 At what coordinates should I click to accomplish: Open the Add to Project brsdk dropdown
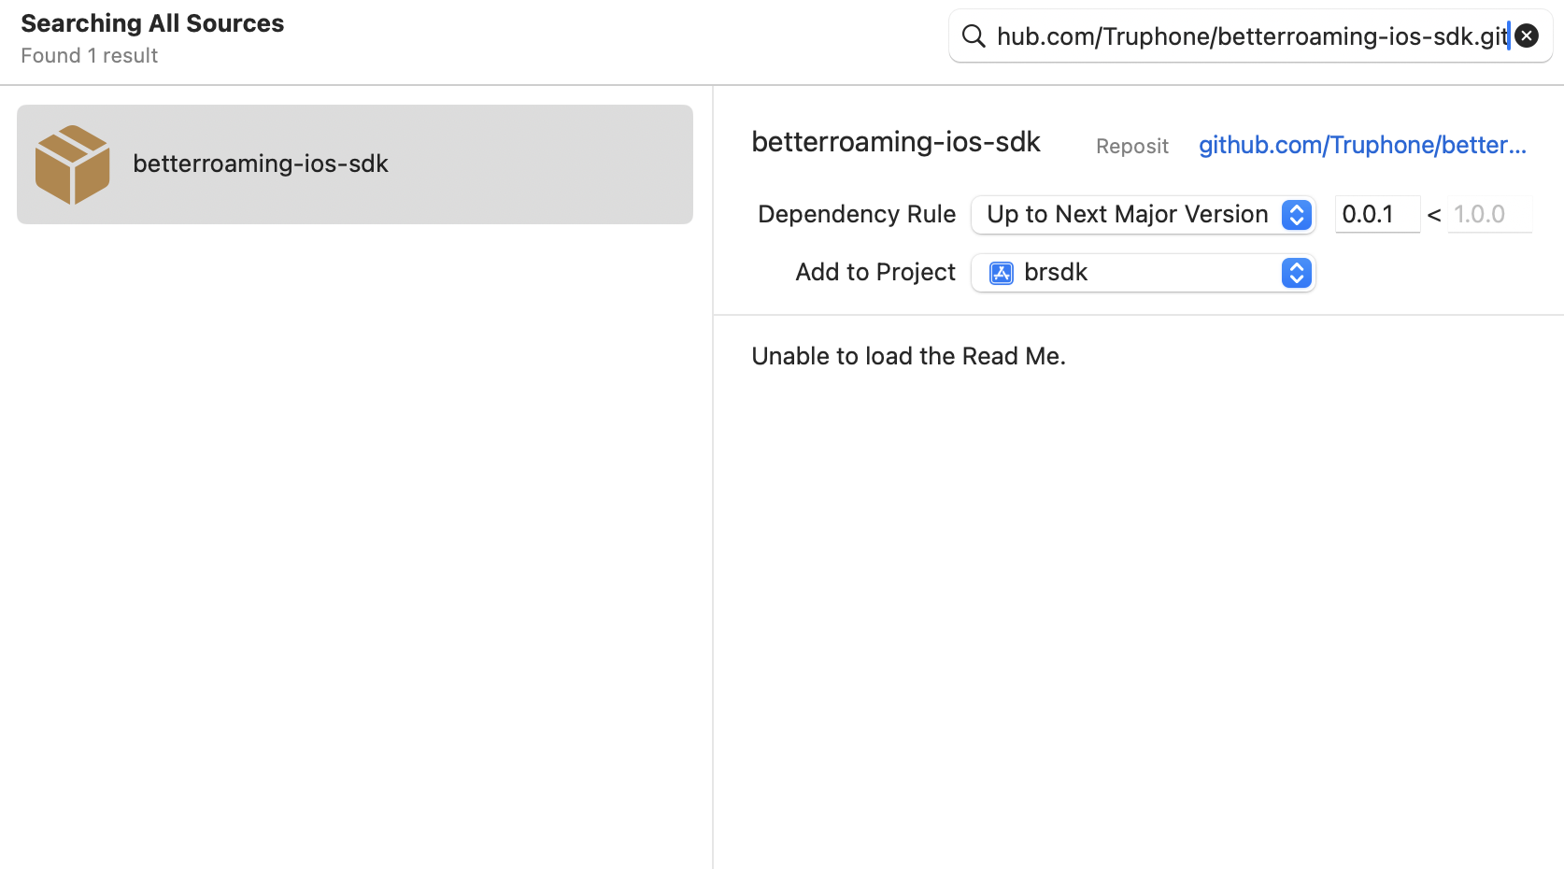[x=1144, y=273]
